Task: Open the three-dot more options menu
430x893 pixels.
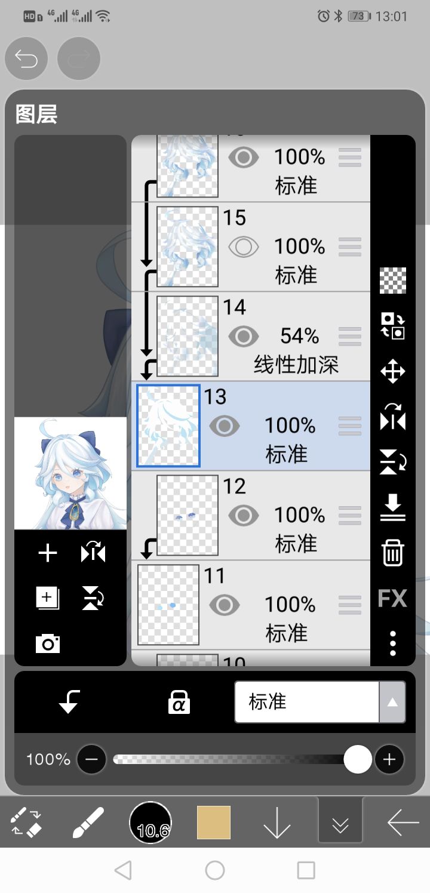Action: (393, 643)
